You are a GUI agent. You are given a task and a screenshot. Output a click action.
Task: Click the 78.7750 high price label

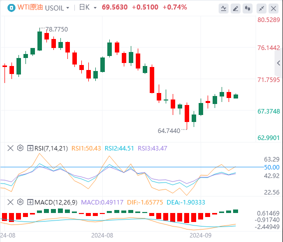[x=56, y=29]
